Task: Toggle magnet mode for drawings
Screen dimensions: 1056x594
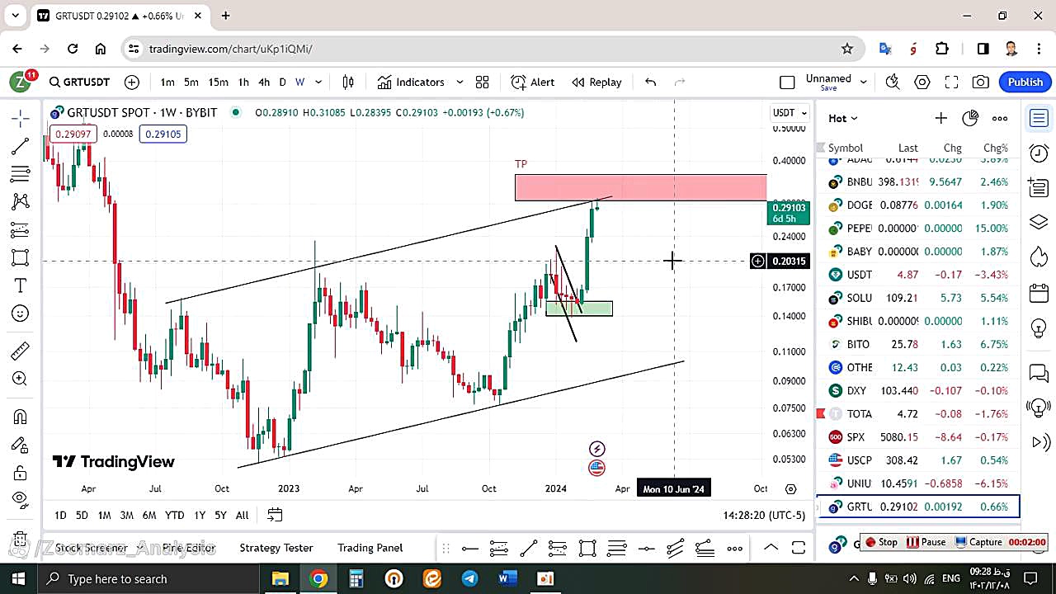Action: (21, 417)
